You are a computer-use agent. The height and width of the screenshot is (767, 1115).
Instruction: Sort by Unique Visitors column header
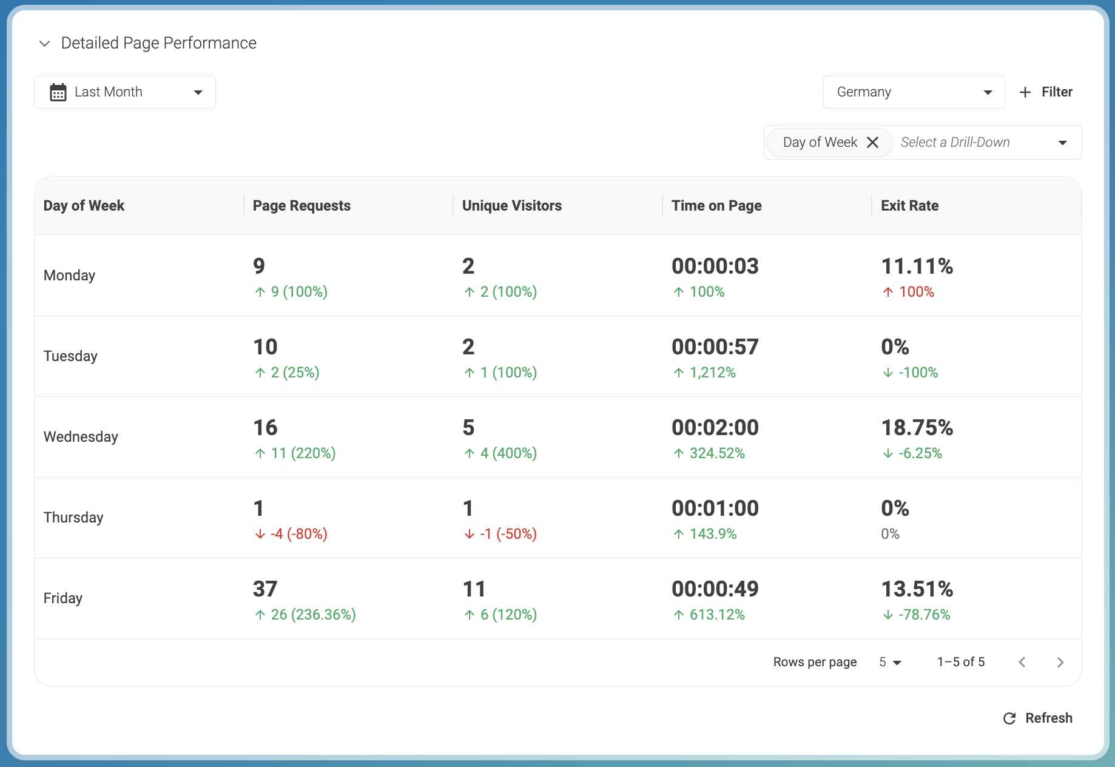pos(511,206)
